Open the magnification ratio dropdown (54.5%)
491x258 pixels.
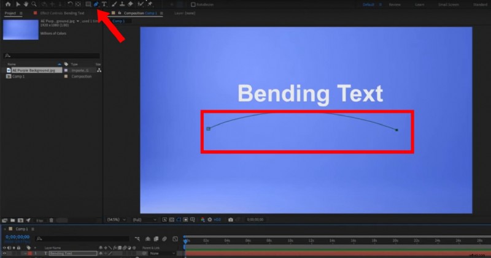coord(116,220)
